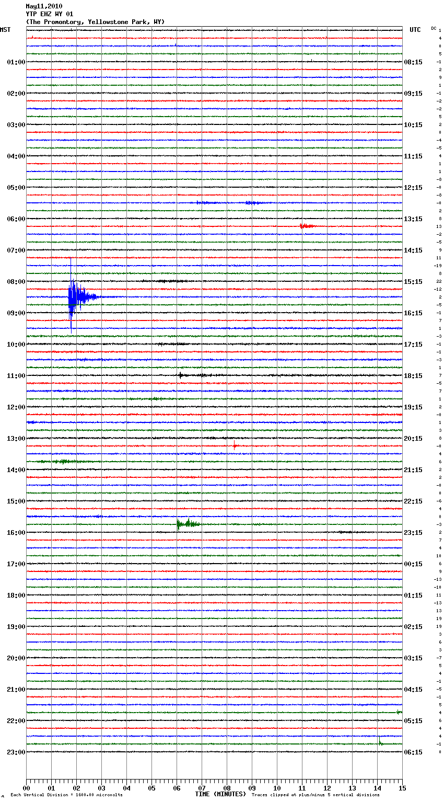Screen dimensions: 444x802
Task: Click the 17:15 UTC time label
Action: click(413, 345)
